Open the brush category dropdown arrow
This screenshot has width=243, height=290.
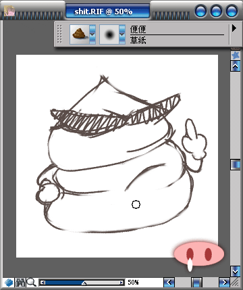[92, 34]
